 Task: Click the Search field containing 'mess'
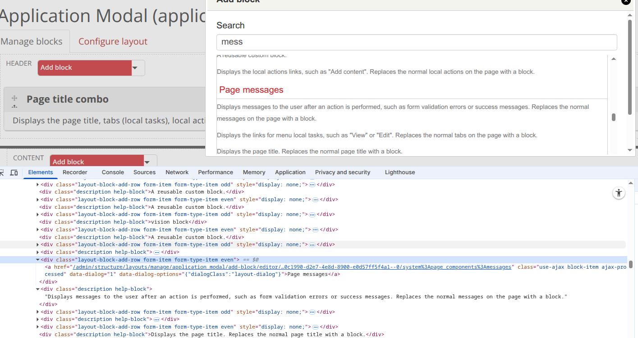click(417, 42)
